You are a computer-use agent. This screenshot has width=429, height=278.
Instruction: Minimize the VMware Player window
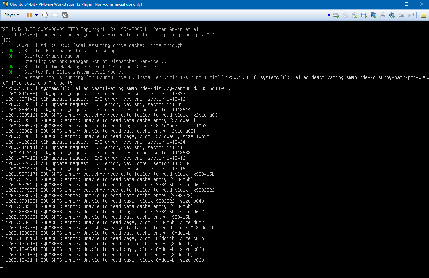point(391,4)
